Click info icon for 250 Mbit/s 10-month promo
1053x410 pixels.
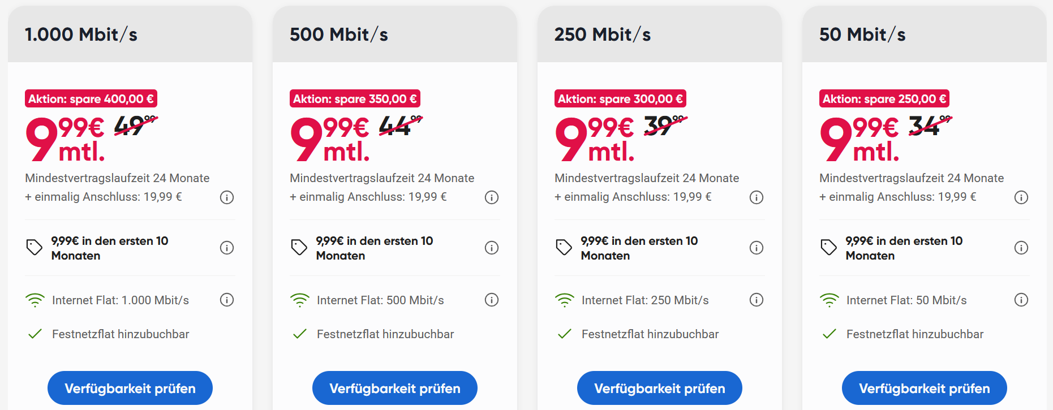point(757,248)
